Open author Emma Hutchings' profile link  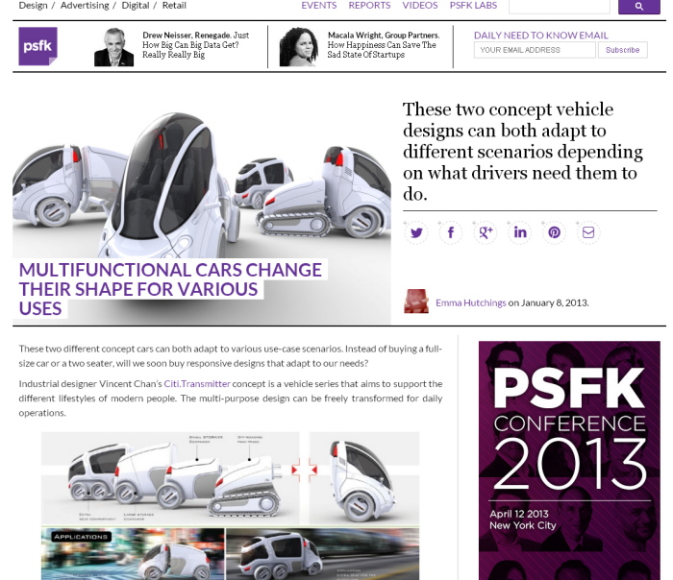471,302
